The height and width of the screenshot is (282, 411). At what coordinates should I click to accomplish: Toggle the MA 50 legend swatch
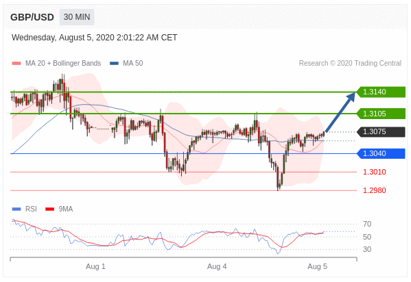tap(114, 63)
